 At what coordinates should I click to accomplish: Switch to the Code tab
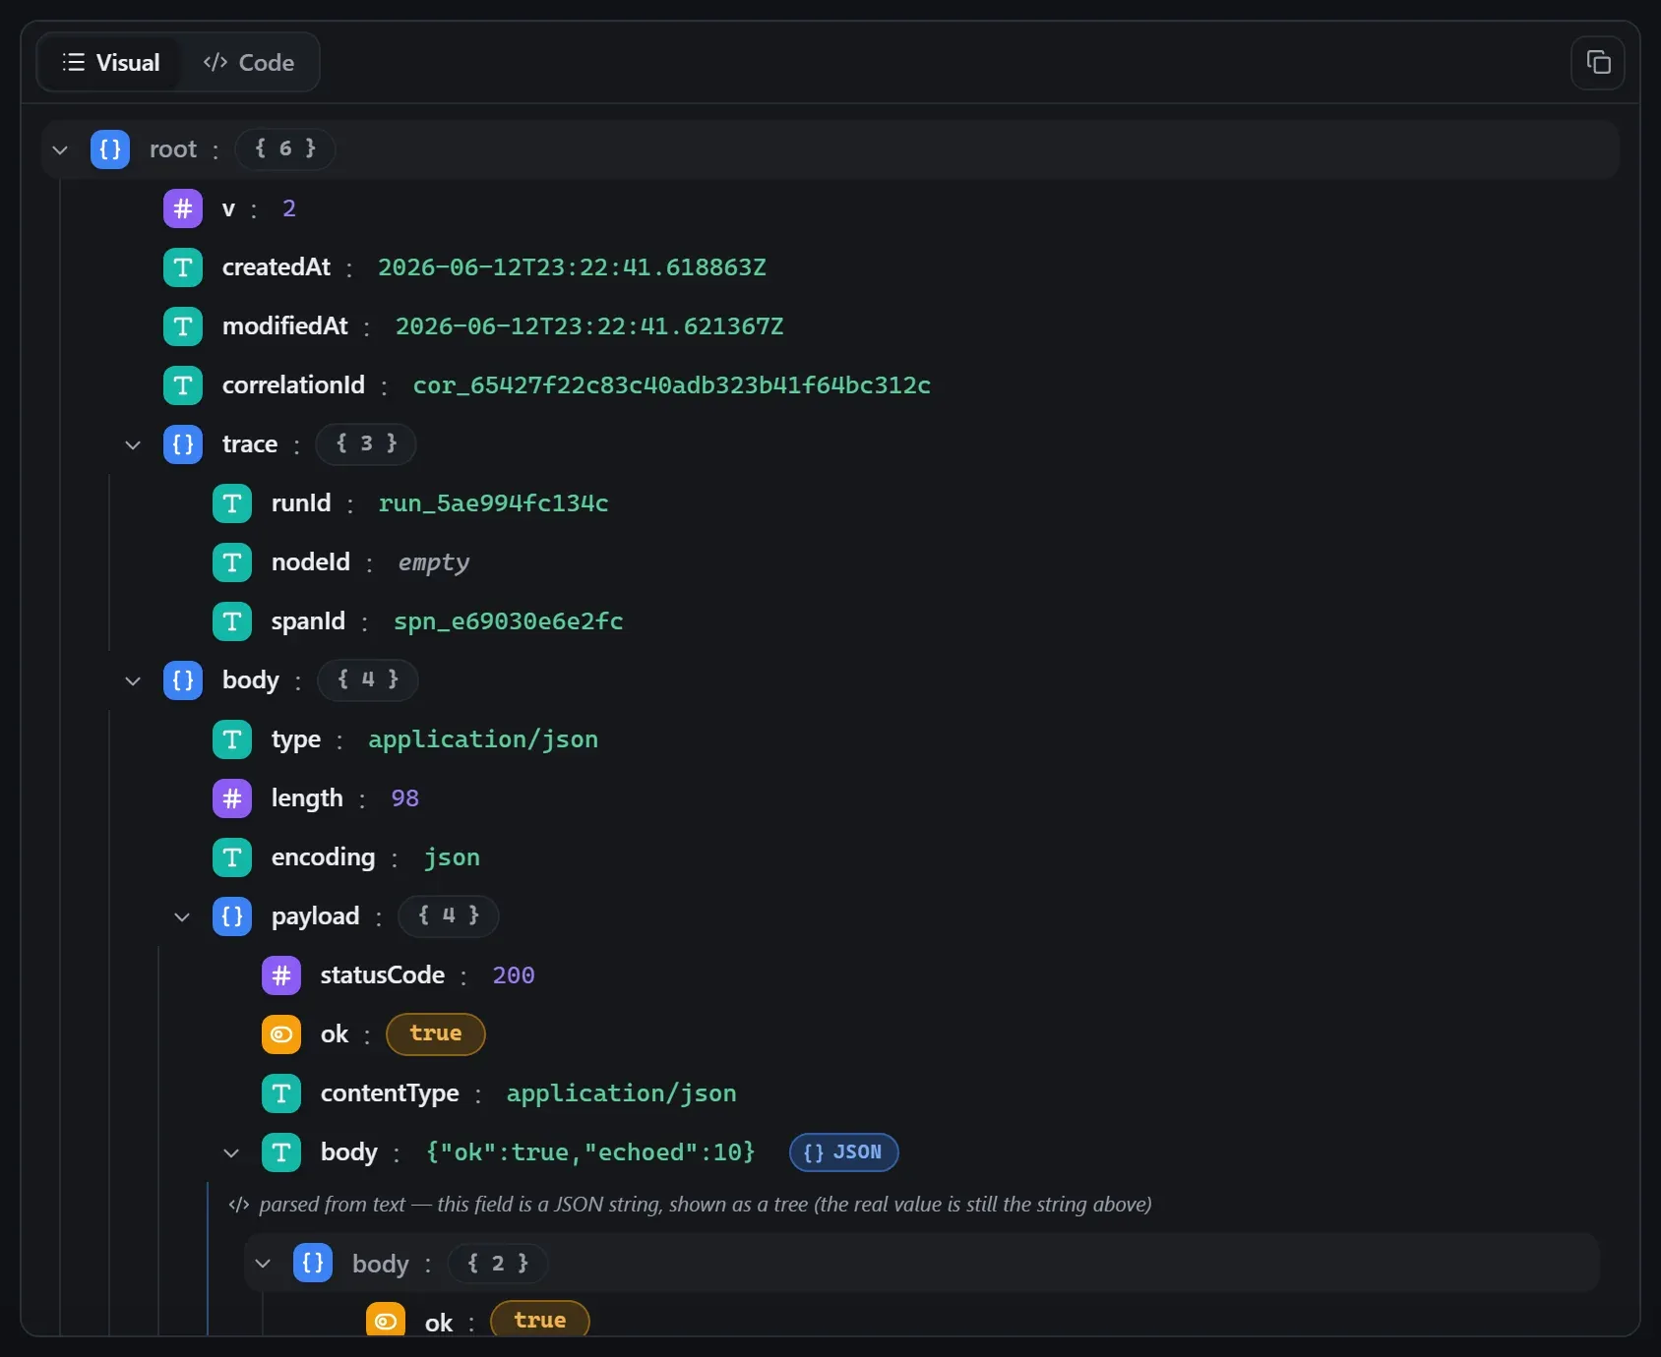pyautogui.click(x=248, y=63)
